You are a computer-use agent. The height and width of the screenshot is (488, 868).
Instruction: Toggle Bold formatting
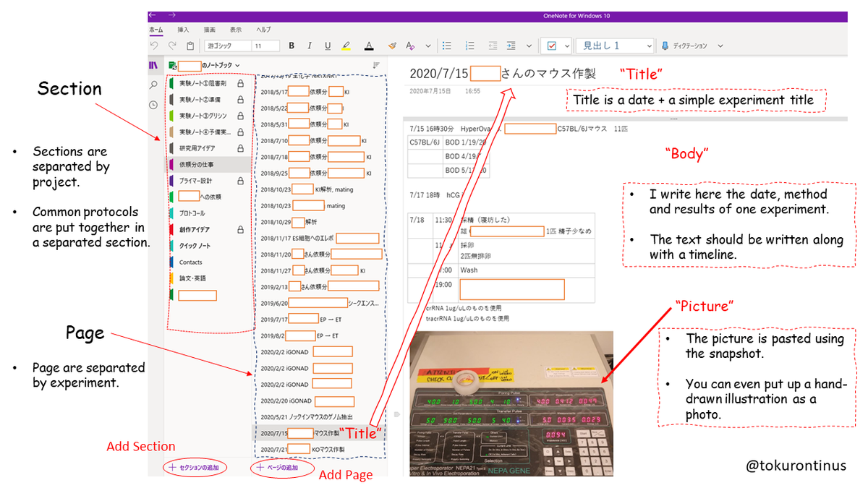(x=292, y=46)
